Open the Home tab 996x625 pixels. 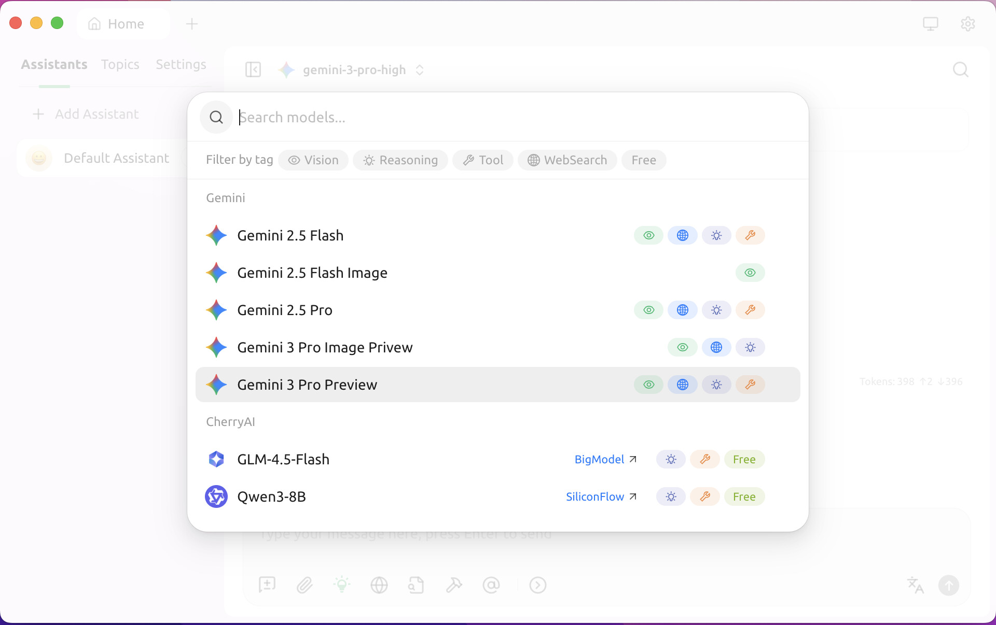coord(123,24)
